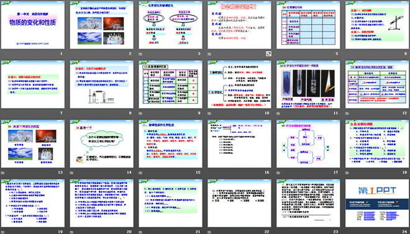This screenshot has width=410, height=234.
Task: Click the animation star icon under slide 21
Action: [140, 232]
